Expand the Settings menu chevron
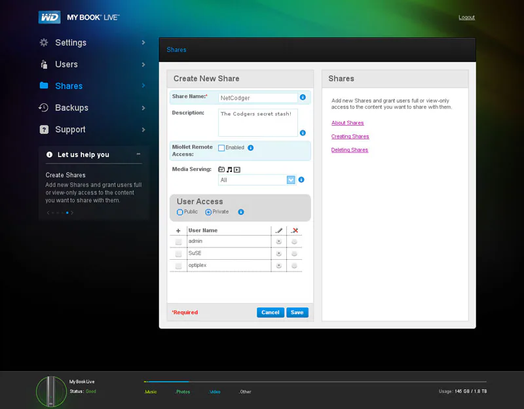Viewport: 524px width, 409px height. (143, 43)
